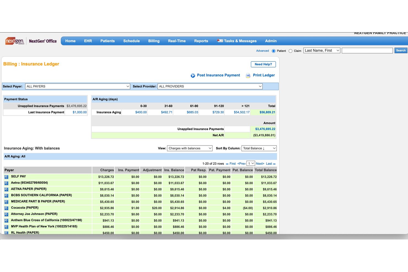Open the View Charges with balances dropdown

[190, 148]
